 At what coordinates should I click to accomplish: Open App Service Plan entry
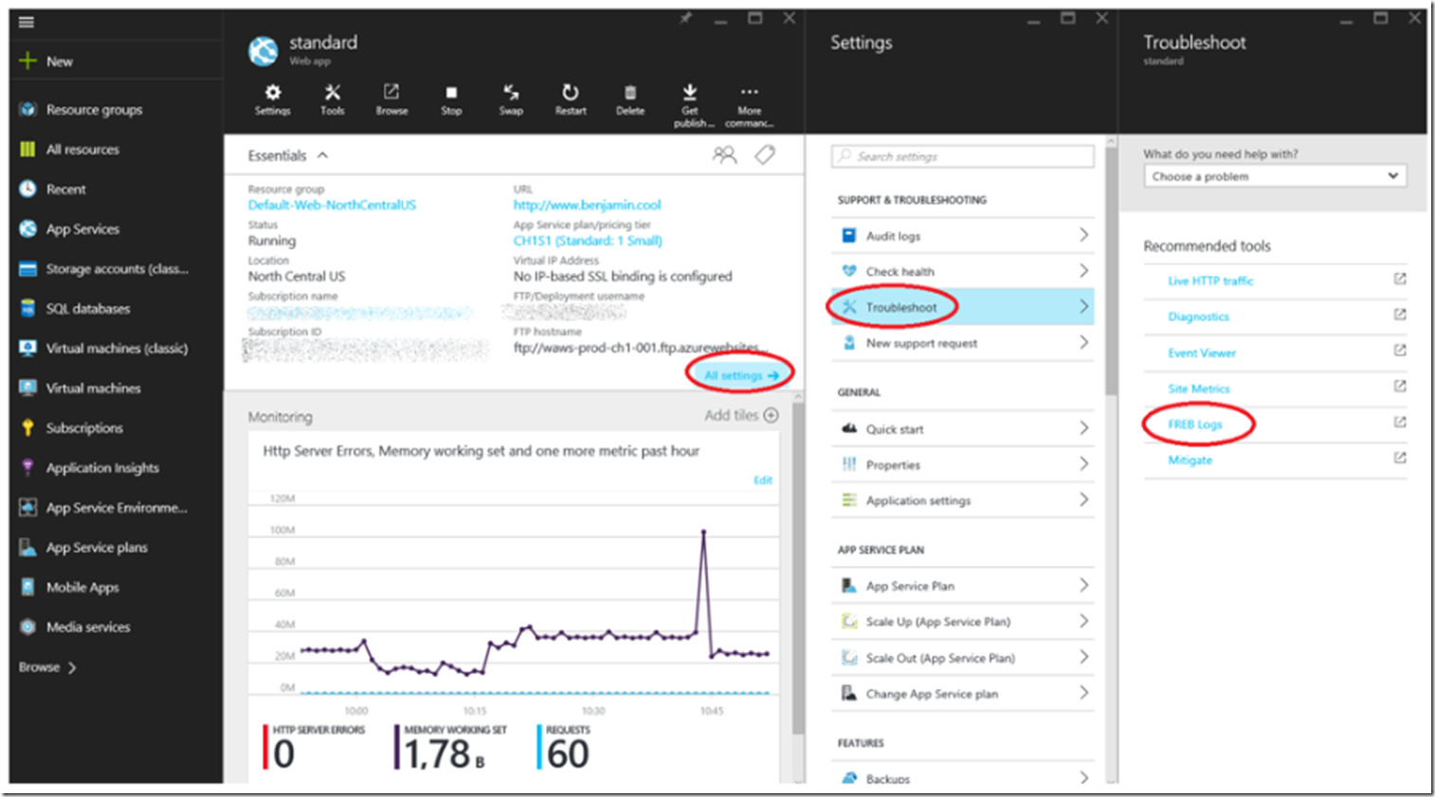pos(962,586)
